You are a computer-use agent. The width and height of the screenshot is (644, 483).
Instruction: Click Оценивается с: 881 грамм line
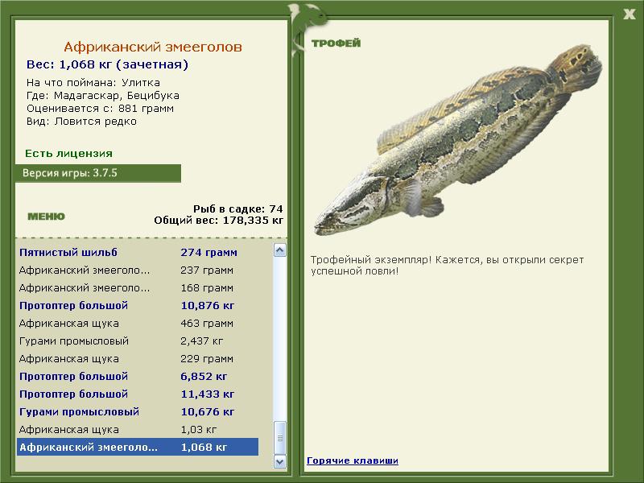pyautogui.click(x=100, y=109)
